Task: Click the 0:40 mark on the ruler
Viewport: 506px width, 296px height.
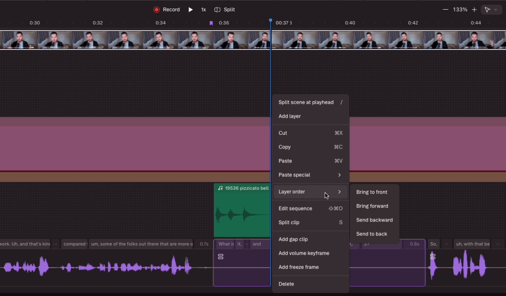Action: pyautogui.click(x=350, y=23)
